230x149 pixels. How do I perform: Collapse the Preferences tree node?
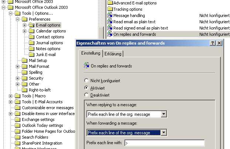pos(17,19)
